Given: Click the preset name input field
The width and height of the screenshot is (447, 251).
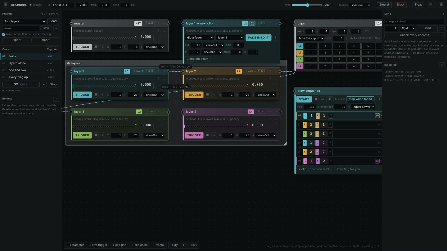Looking at the screenshot, I should pos(21,28).
